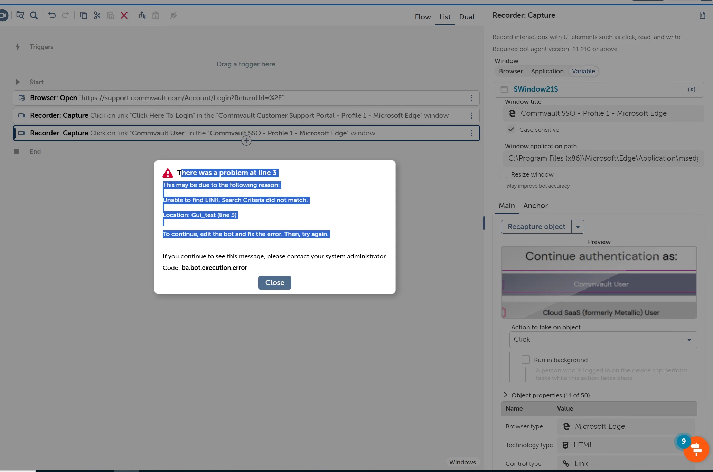Click the "Drag a trigger here..." text
The width and height of the screenshot is (713, 472).
pos(248,64)
